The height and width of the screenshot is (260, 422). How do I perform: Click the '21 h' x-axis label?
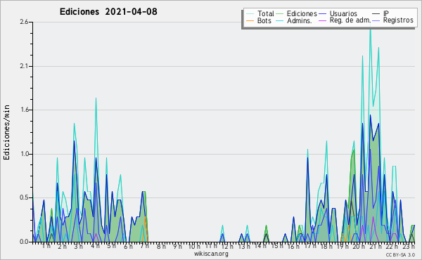click(376, 246)
